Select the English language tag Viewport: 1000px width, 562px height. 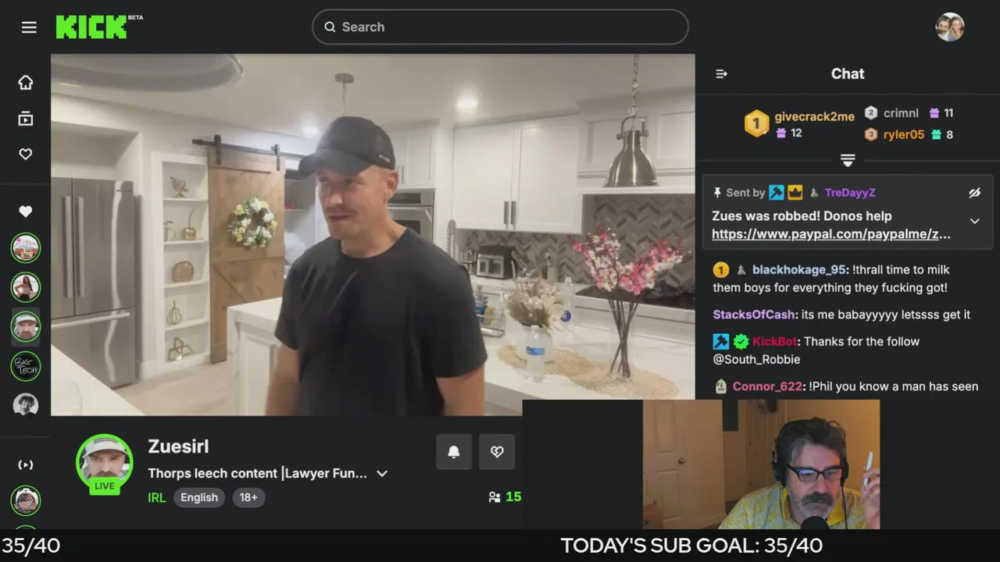point(199,498)
